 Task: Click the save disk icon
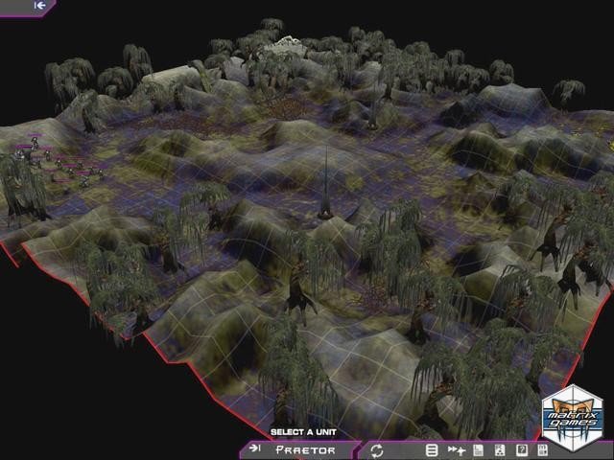[x=543, y=449]
